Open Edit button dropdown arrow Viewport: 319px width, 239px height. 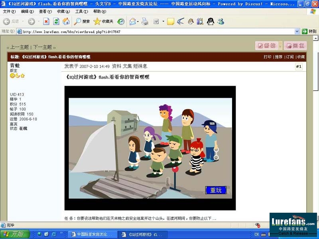pos(163,22)
